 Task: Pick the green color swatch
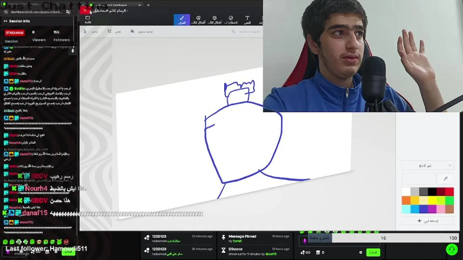click(449, 200)
